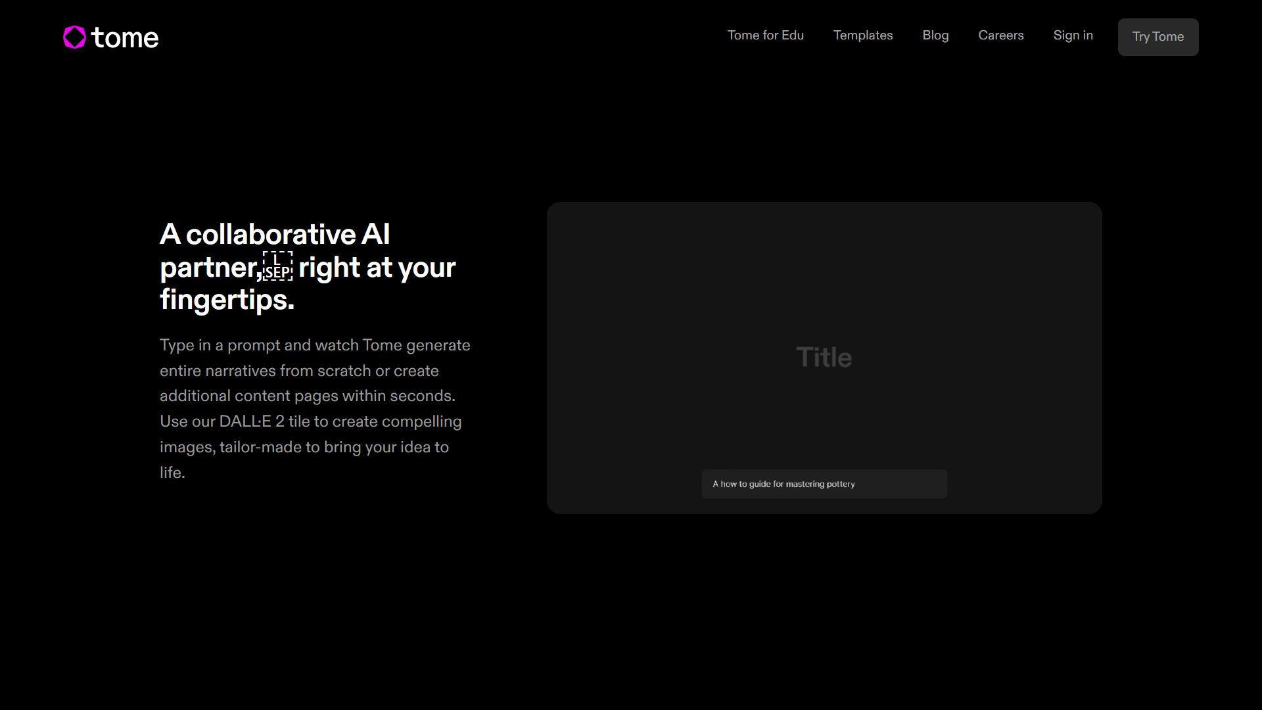The height and width of the screenshot is (710, 1262).
Task: Open the Tome for Edu page
Action: [765, 35]
